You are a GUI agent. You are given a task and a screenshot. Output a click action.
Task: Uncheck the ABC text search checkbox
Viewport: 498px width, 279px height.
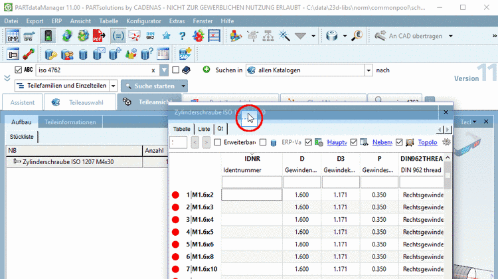click(x=18, y=70)
